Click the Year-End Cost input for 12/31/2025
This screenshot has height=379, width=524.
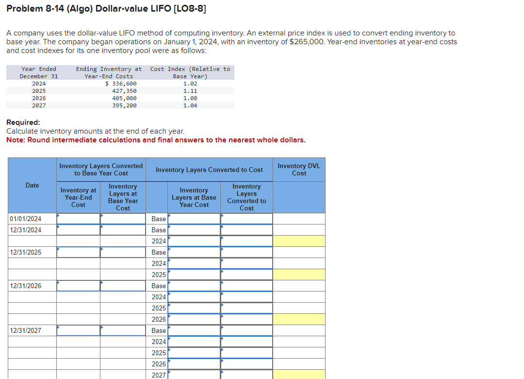pos(78,252)
